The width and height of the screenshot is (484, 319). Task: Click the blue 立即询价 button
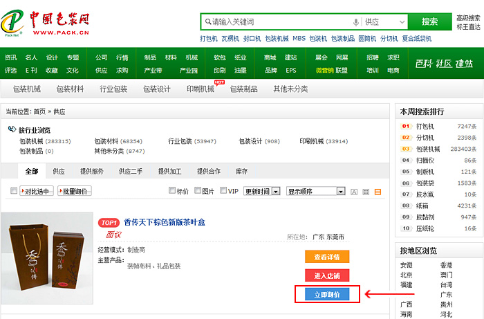click(327, 294)
